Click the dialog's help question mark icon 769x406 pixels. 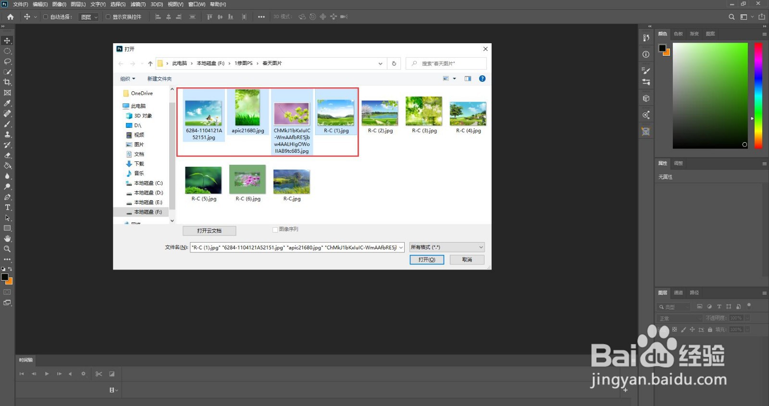tap(482, 78)
